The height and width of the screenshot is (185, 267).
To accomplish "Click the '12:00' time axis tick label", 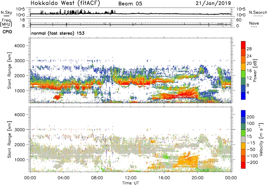I will pyautogui.click(x=130, y=178).
